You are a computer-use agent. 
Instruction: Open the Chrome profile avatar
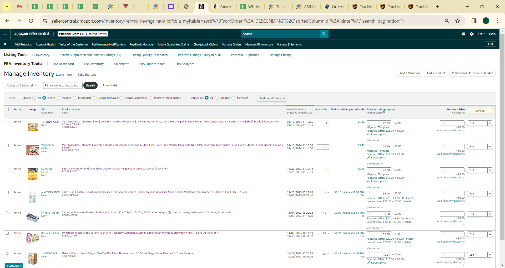coord(486,21)
